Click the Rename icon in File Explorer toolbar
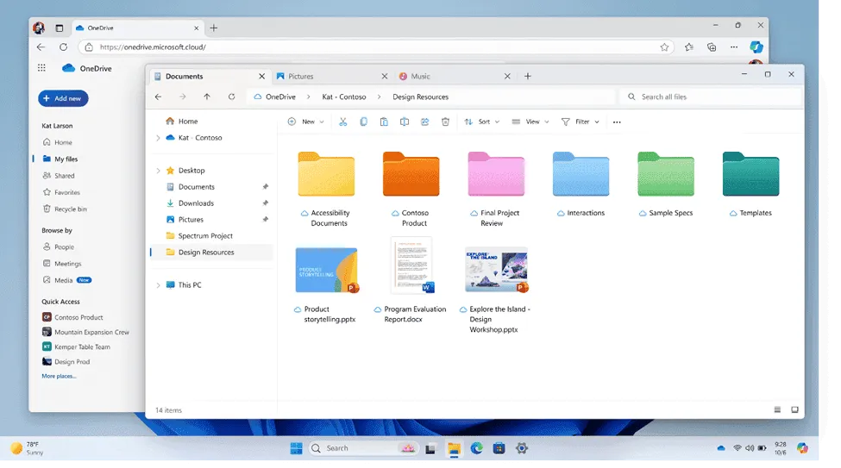841x468 pixels. tap(405, 122)
